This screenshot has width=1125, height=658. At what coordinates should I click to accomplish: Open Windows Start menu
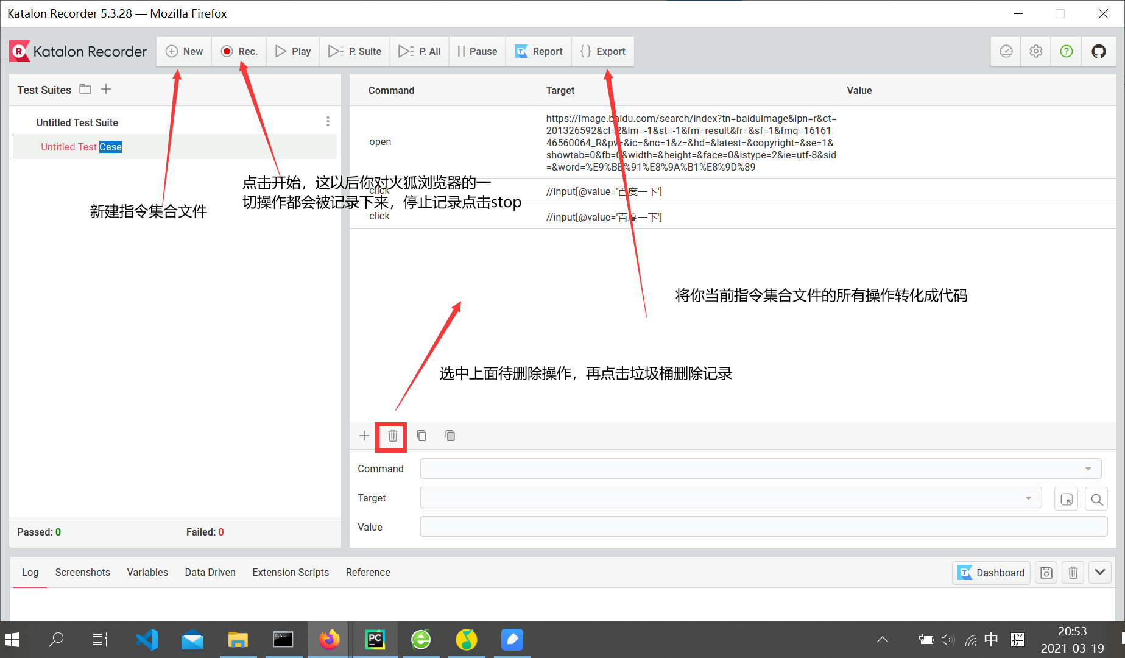coord(12,640)
